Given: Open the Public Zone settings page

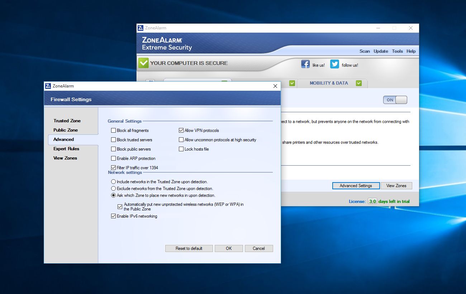Looking at the screenshot, I should (66, 130).
